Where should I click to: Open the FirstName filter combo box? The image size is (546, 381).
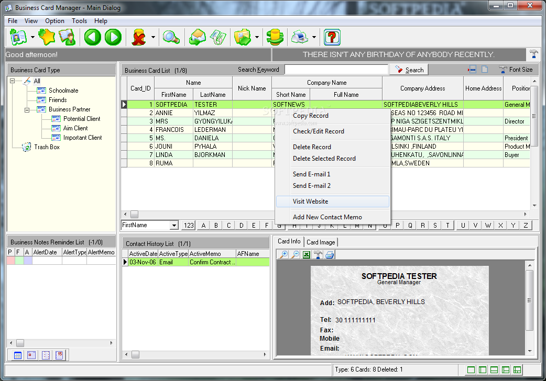(x=150, y=225)
